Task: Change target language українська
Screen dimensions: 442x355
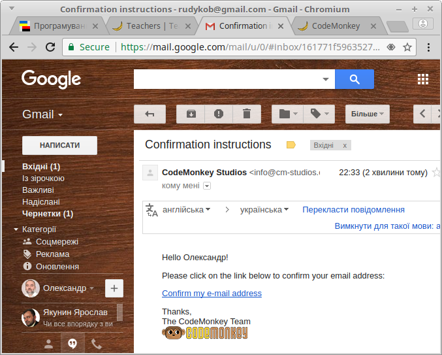Action: point(264,210)
